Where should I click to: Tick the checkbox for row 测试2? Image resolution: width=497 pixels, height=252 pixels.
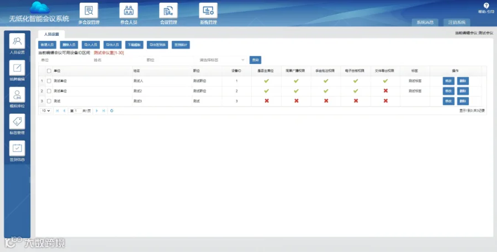coord(49,91)
